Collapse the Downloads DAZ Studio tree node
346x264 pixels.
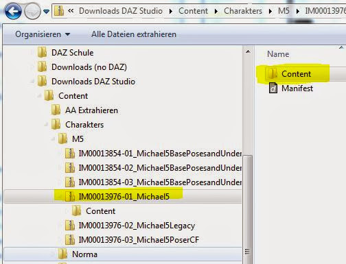pyautogui.click(x=32, y=82)
